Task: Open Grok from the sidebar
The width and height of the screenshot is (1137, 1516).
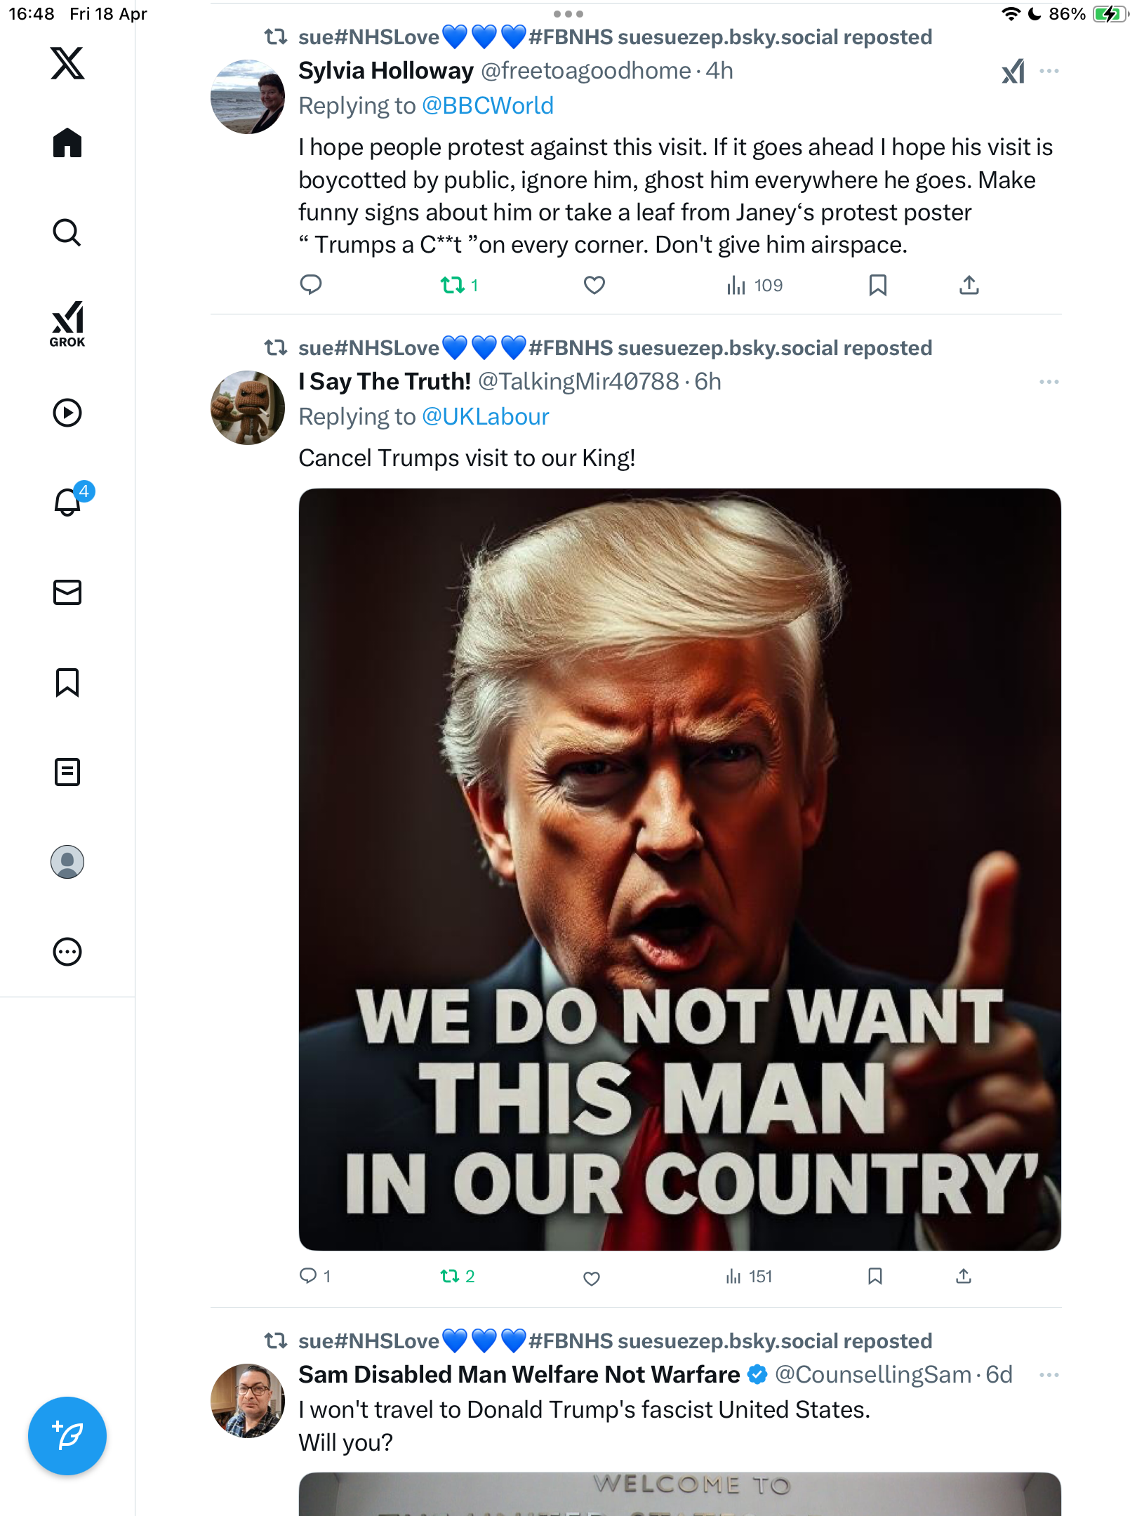Action: 67,324
